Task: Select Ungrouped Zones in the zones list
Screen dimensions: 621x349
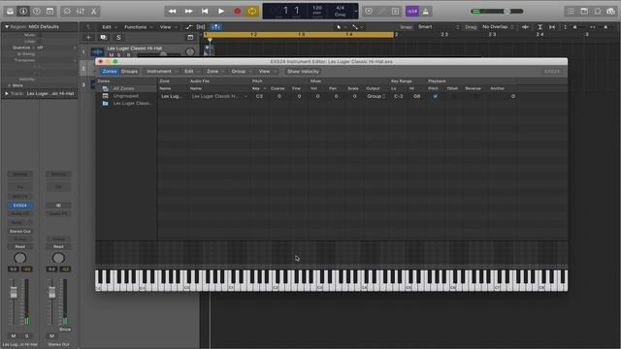Action: click(x=125, y=96)
